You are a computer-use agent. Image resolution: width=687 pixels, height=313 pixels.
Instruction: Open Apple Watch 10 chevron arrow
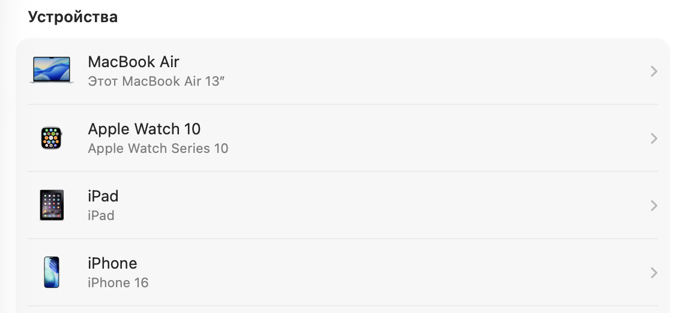[x=654, y=139]
